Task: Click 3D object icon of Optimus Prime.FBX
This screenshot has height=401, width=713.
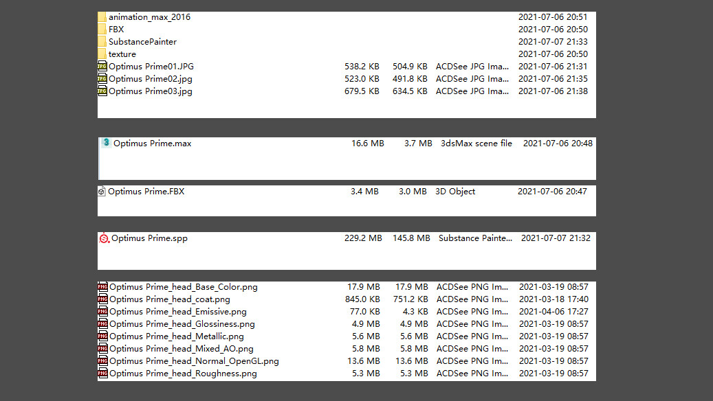Action: coord(102,191)
